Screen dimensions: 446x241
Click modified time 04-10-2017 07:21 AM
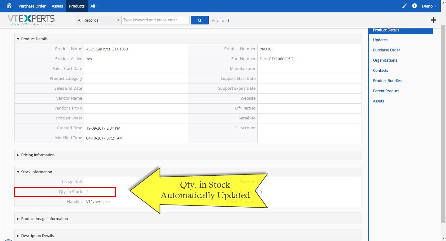coord(104,138)
